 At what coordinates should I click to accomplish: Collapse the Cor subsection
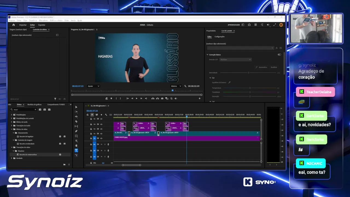point(210,78)
